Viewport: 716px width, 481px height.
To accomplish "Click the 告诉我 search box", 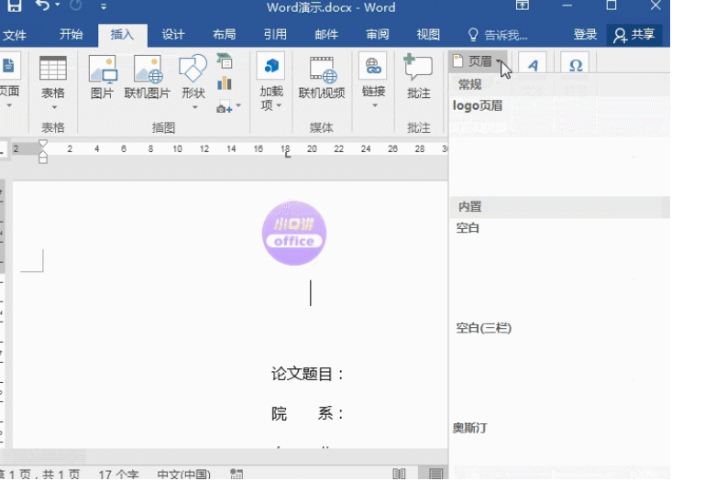I will tap(498, 35).
